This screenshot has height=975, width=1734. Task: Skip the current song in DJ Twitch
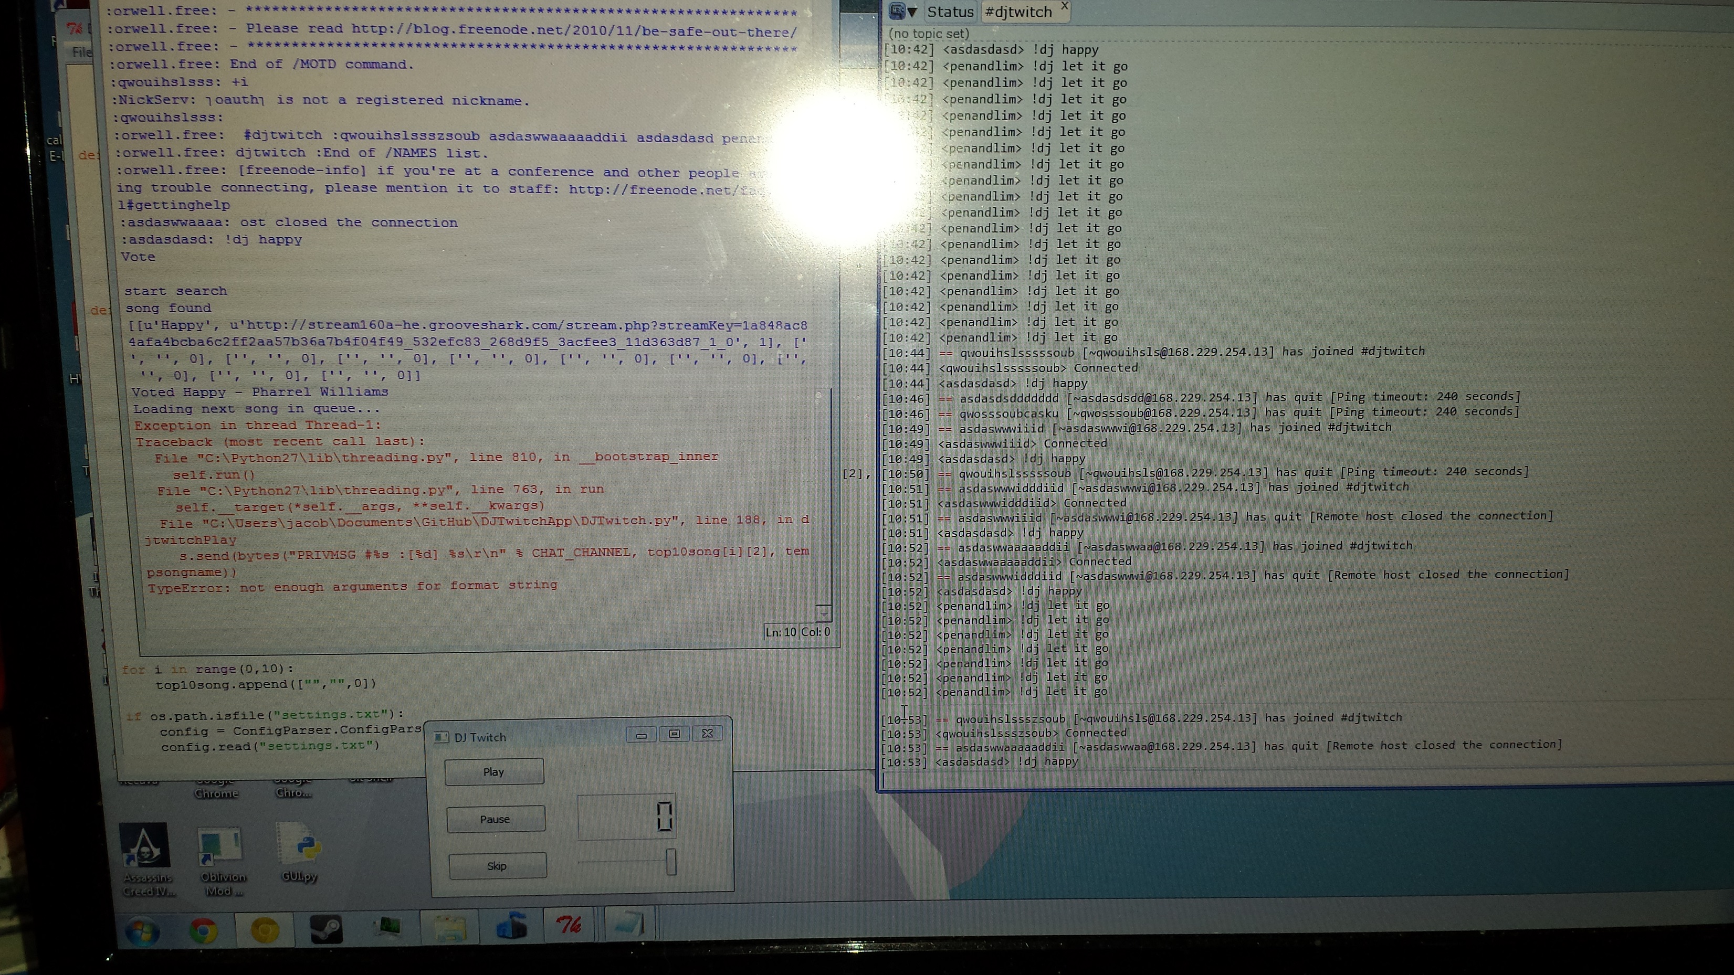coord(497,866)
